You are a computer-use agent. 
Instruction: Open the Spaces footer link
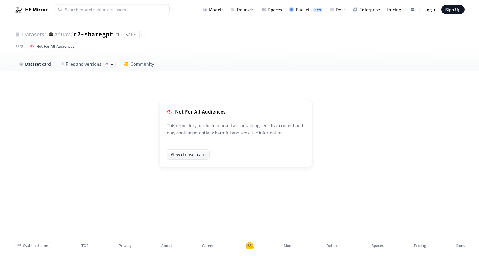378,246
